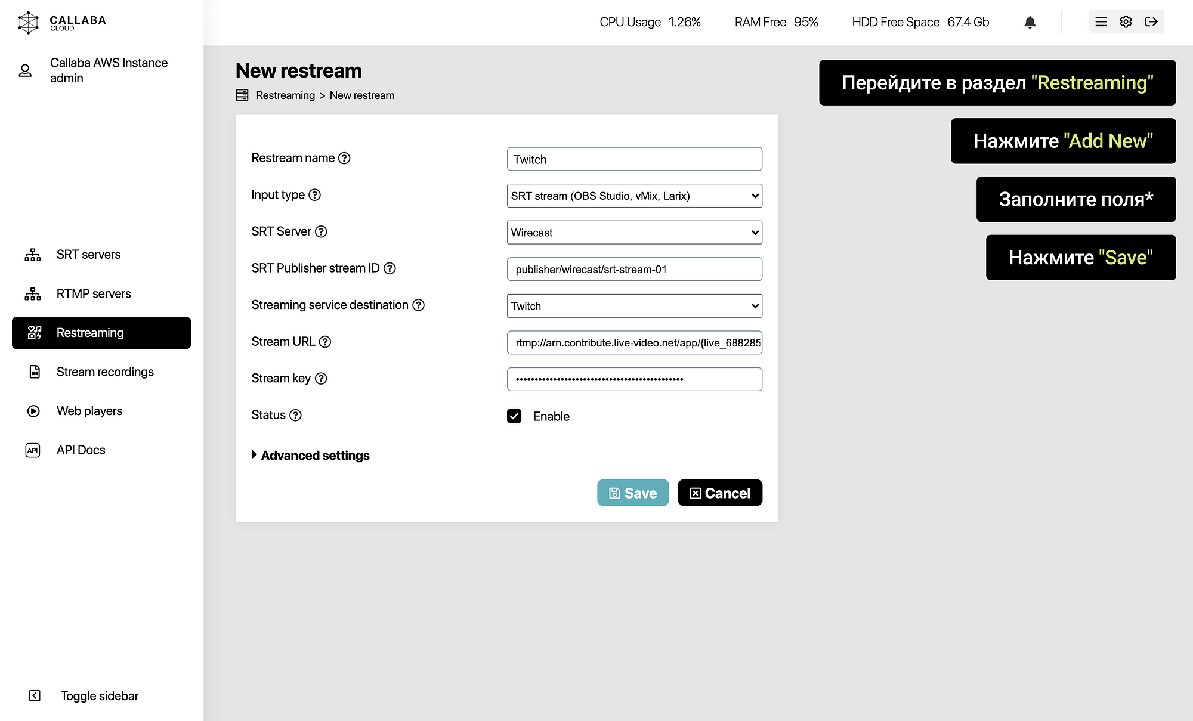Viewport: 1193px width, 721px height.
Task: Open the Input type dropdown
Action: [635, 196]
